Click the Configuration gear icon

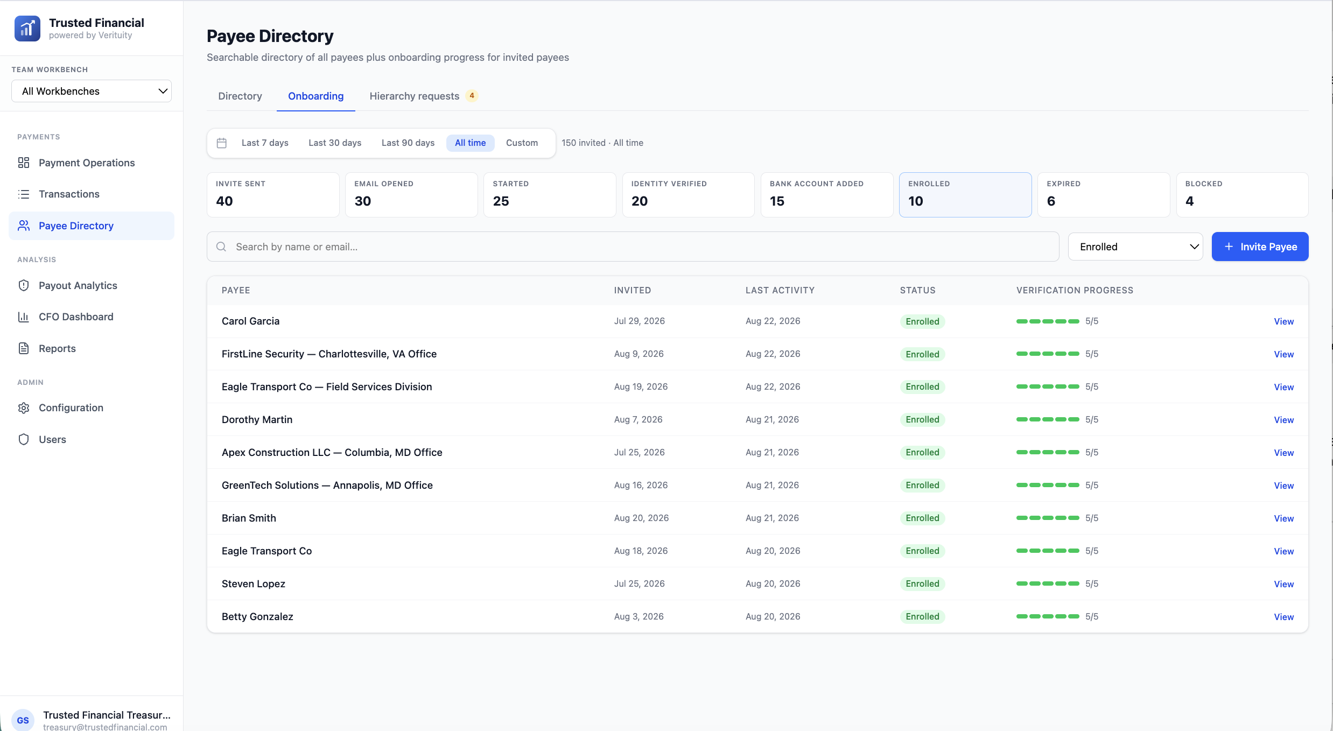[24, 407]
